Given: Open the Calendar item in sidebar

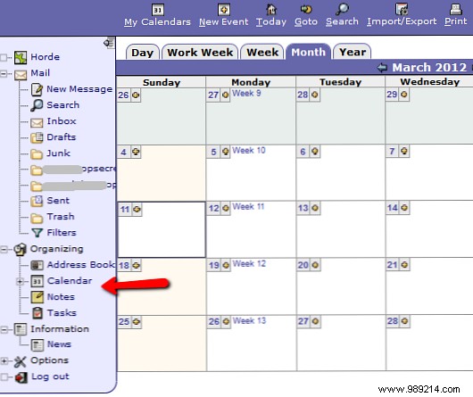Looking at the screenshot, I should tap(70, 281).
